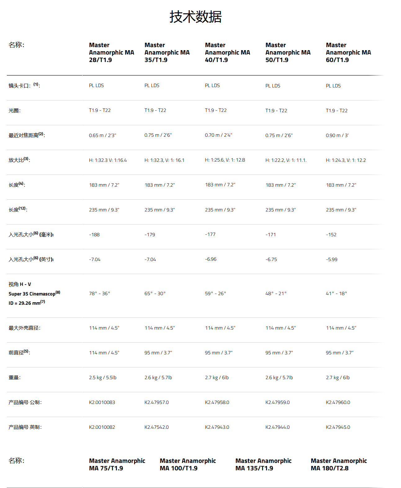This screenshot has height=488, width=401.
Task: Select the Master Anamorphic MA 28/T1.9 column header
Action: (111, 52)
